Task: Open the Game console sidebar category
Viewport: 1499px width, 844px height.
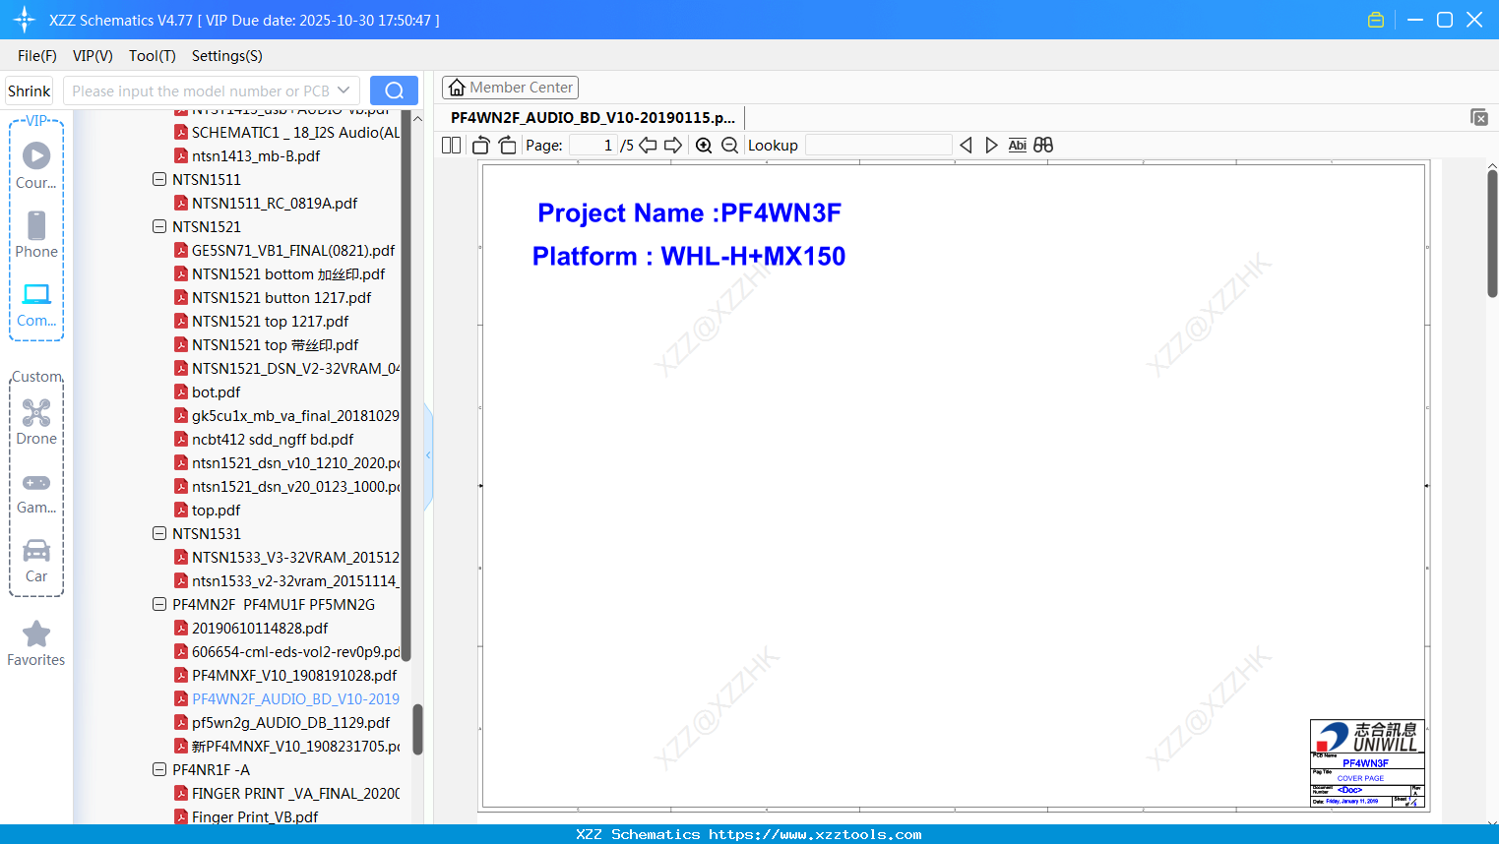Action: click(x=36, y=493)
